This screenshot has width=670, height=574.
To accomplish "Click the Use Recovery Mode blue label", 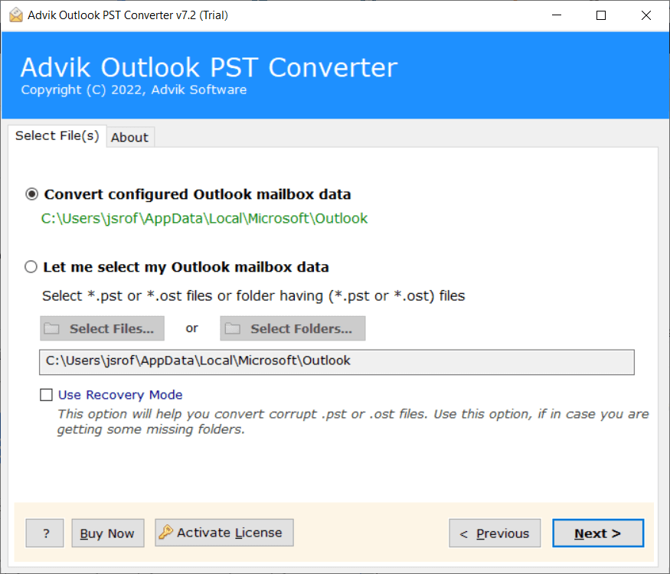I will [119, 394].
